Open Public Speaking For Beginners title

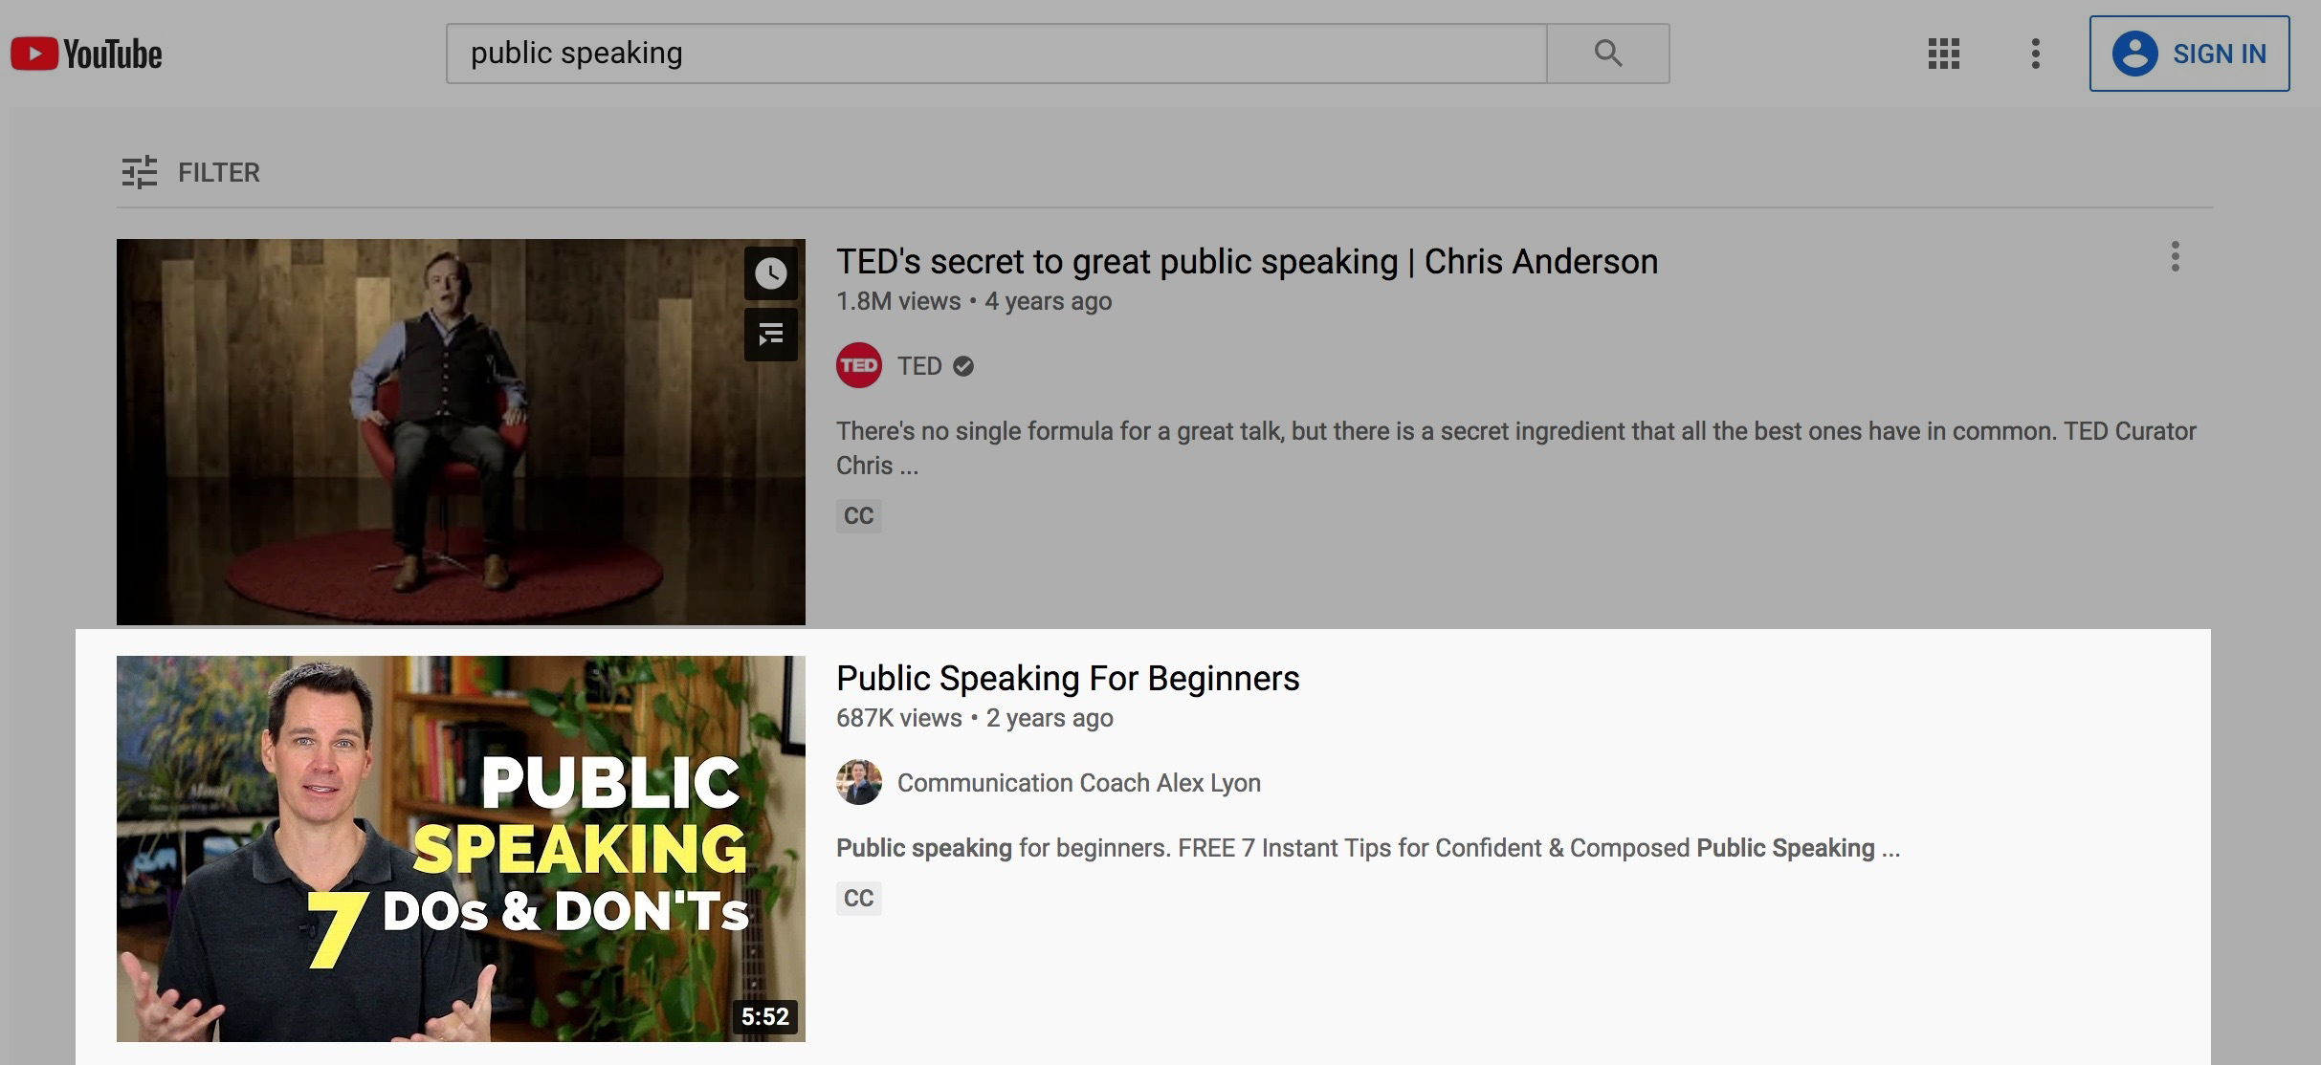pyautogui.click(x=1068, y=678)
